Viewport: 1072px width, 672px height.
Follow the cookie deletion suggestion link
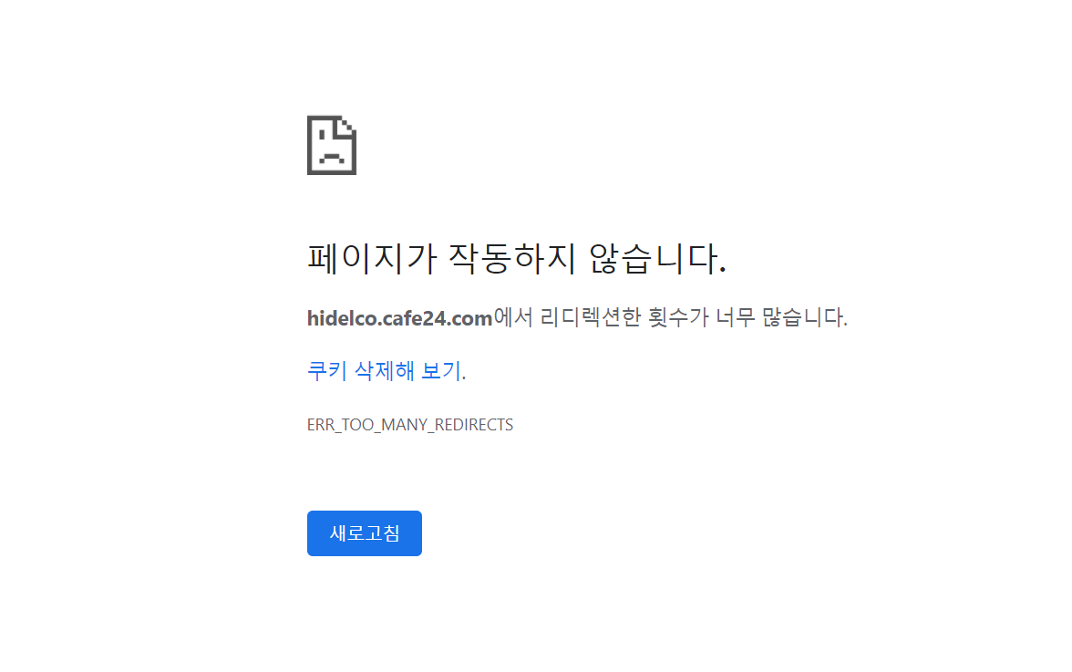[385, 370]
